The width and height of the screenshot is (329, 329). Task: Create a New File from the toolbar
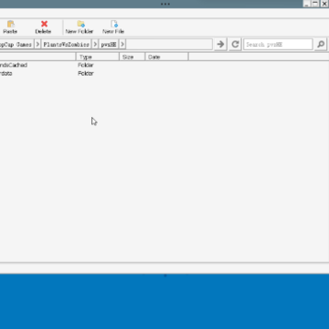pyautogui.click(x=113, y=27)
